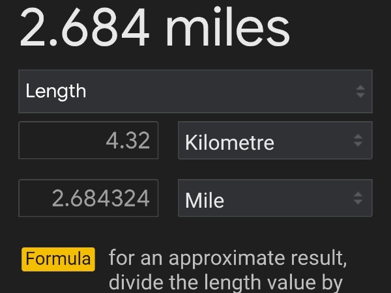Click the up-down arrows on Kilometre selector
Viewport: 391px width, 293px height.
pos(358,141)
